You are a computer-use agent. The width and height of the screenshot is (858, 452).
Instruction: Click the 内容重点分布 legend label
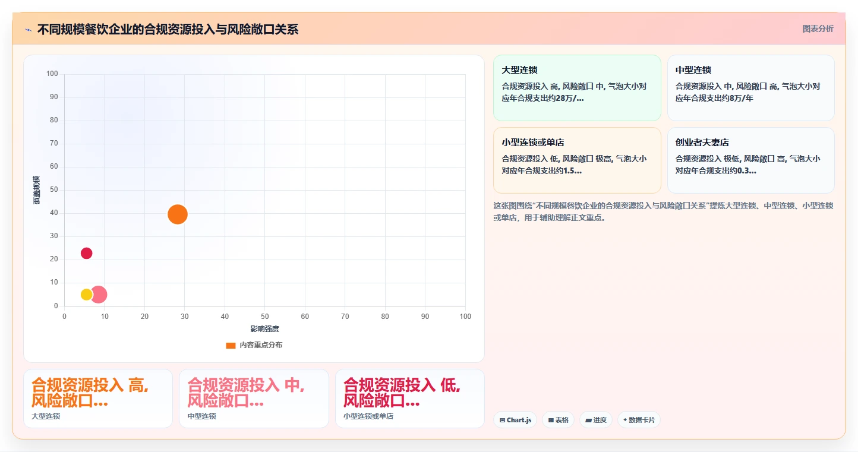(x=261, y=345)
